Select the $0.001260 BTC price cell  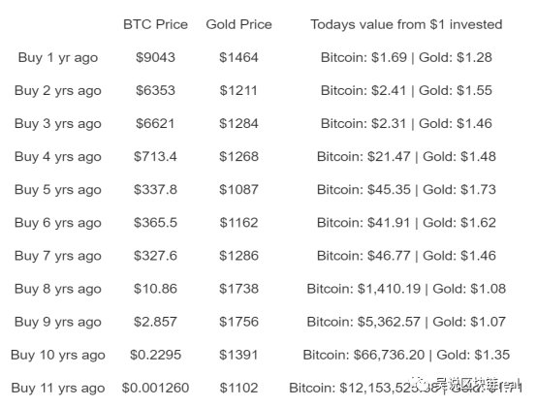pos(155,388)
